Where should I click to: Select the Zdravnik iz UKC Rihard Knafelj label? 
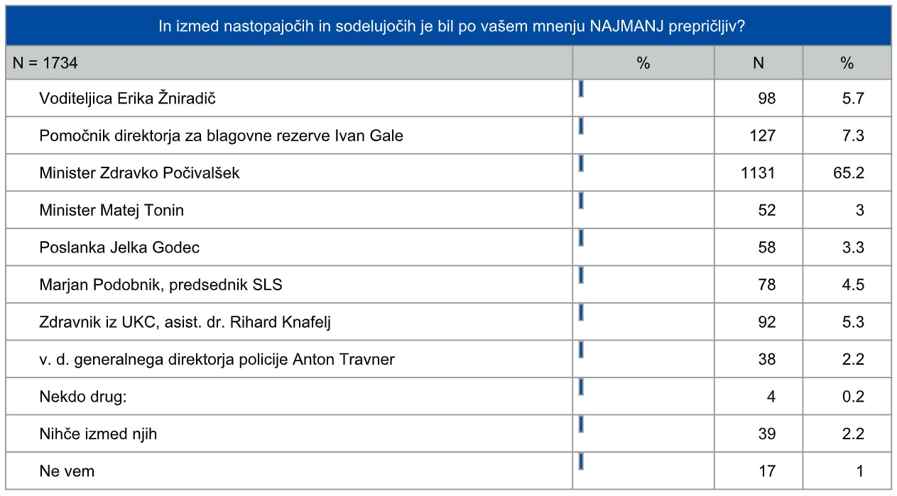point(186,322)
